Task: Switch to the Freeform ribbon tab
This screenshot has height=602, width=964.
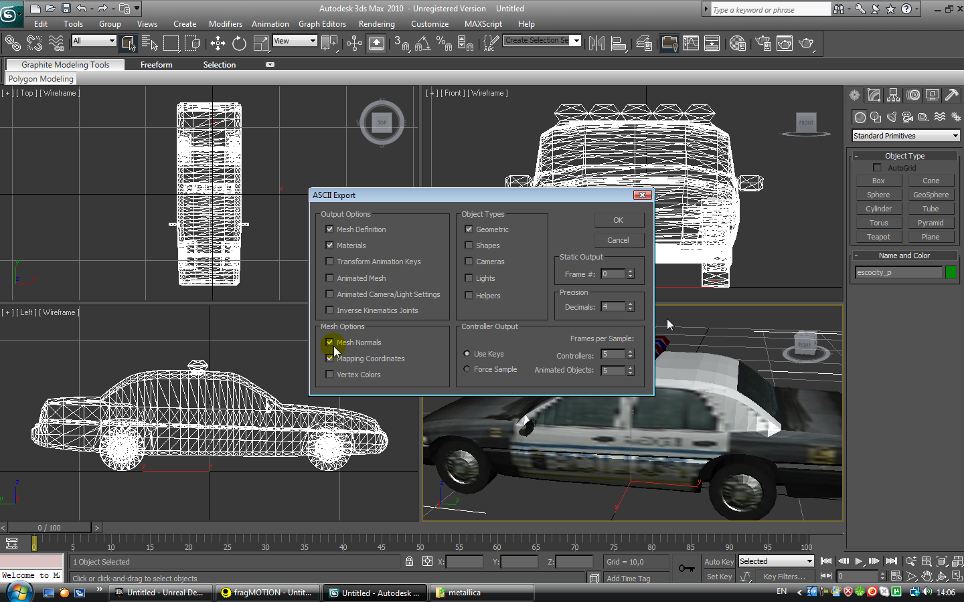Action: tap(156, 65)
